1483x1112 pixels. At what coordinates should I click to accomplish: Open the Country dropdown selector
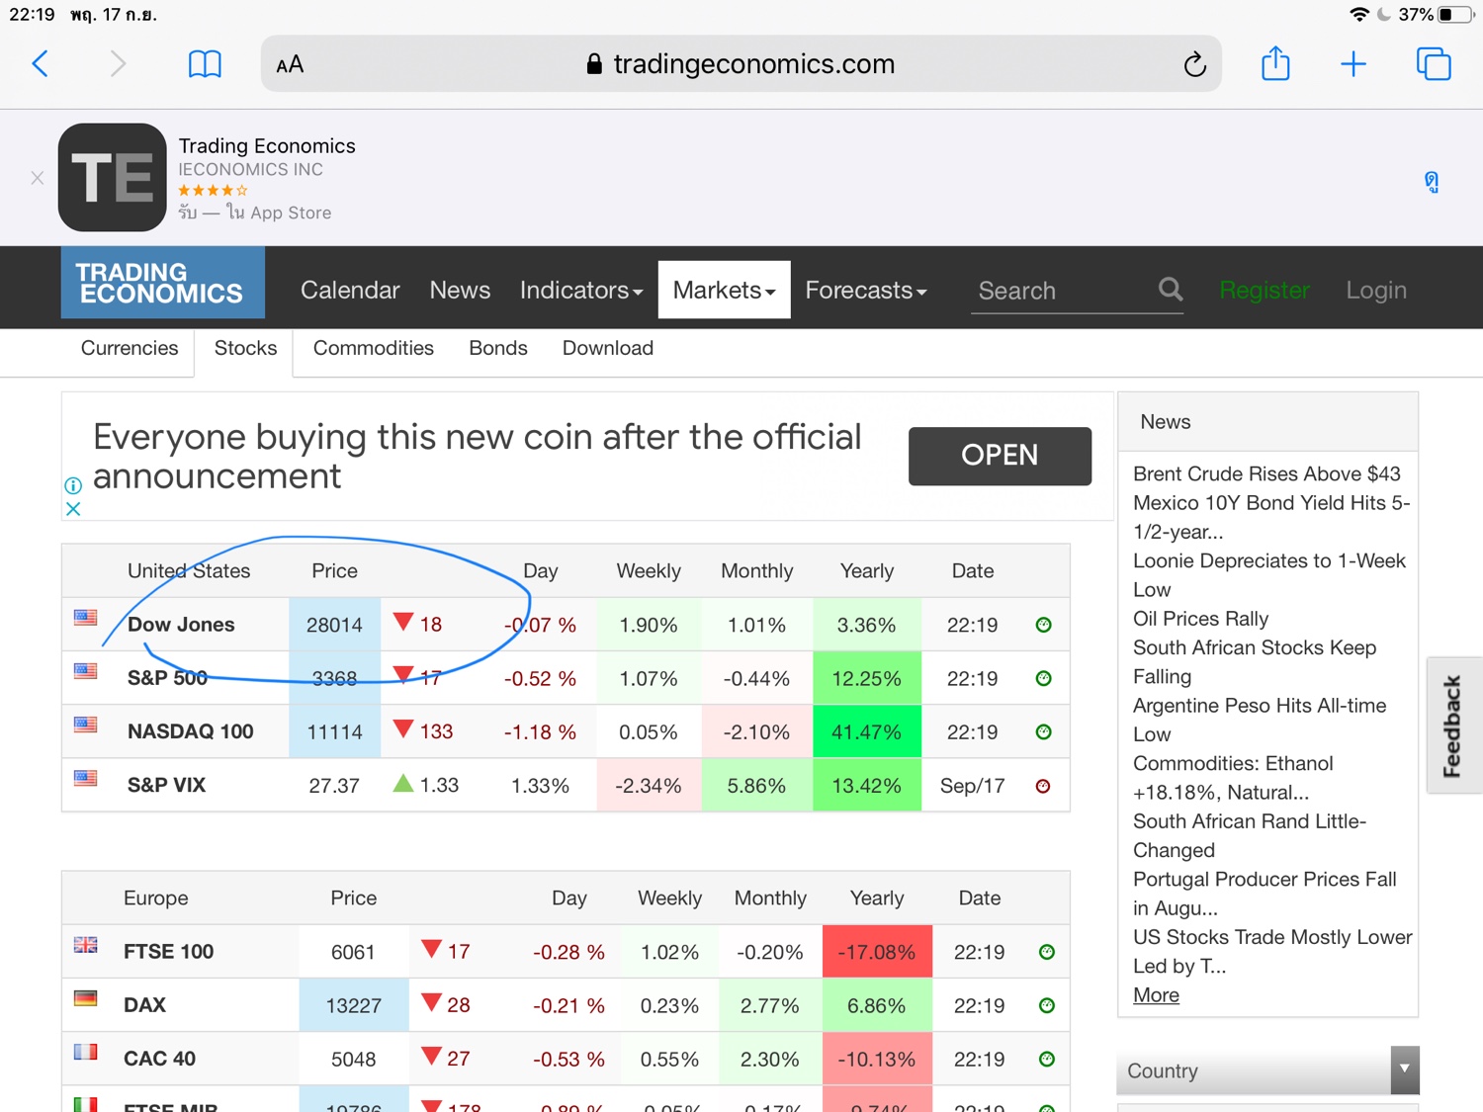[x=1268, y=1070]
